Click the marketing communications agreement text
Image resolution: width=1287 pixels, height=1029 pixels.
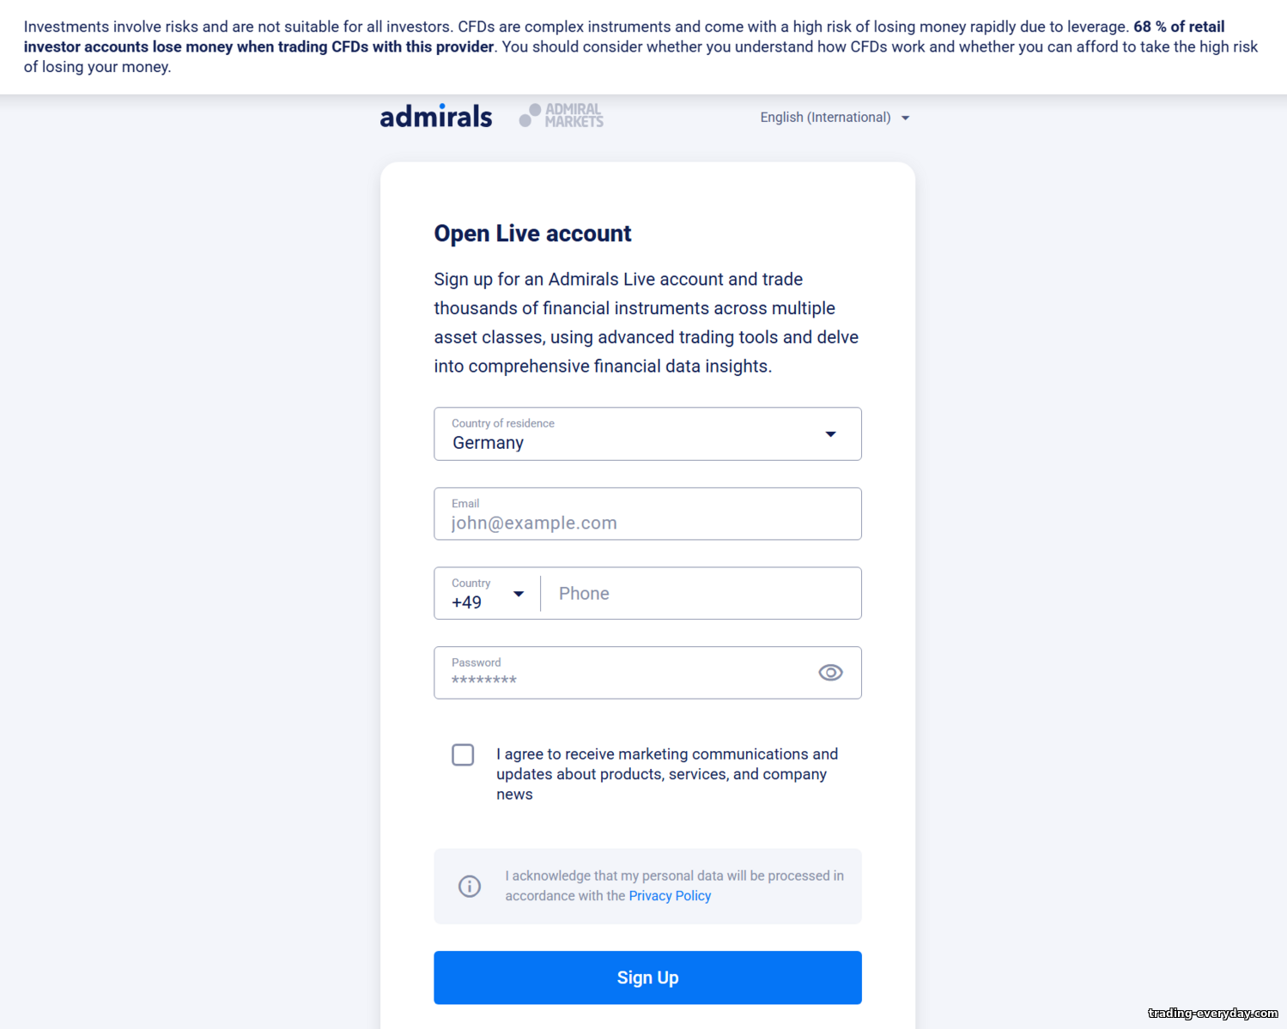(666, 773)
